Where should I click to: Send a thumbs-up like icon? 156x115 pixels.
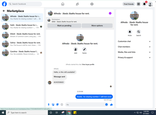111,104
